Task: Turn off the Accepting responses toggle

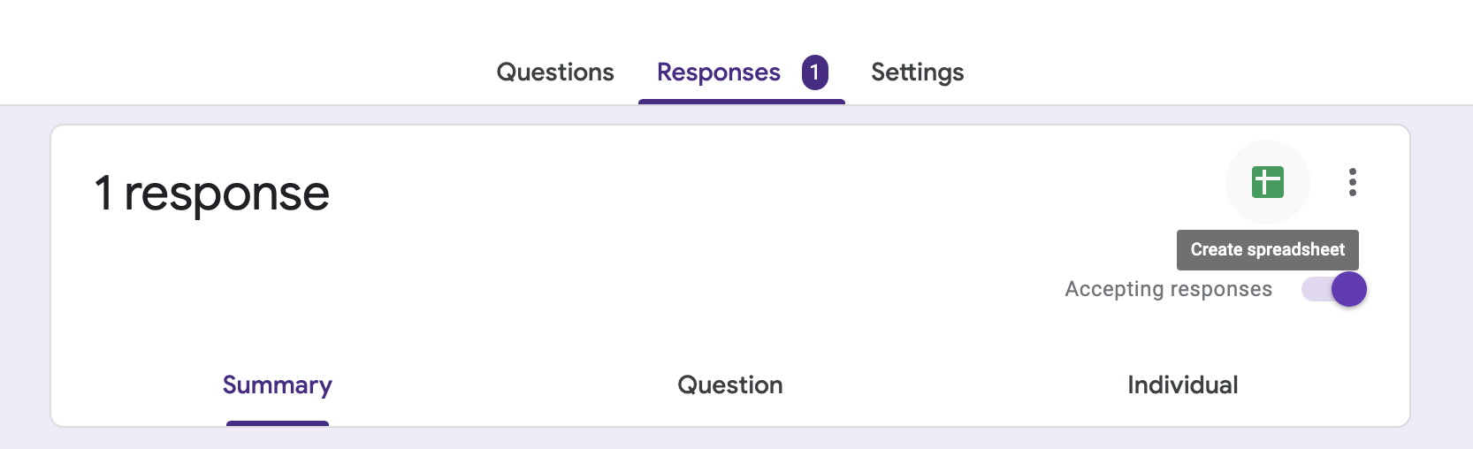Action: [x=1334, y=289]
